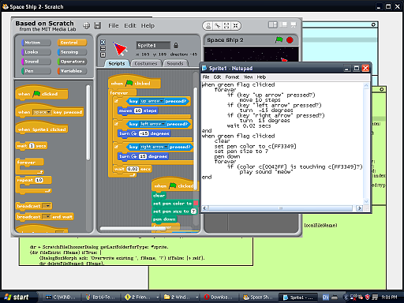This screenshot has width=404, height=303.
Task: Click Notepad horizontal scroll left arrow
Action: (x=205, y=208)
